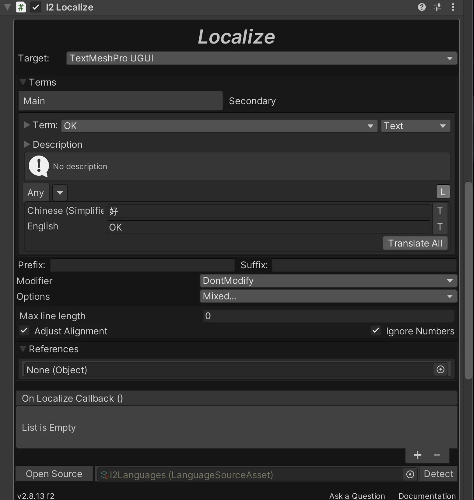Expand the Description foldout
Screen dimensions: 474x500
27,144
